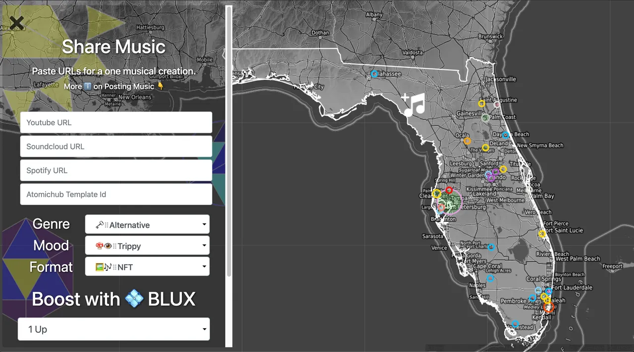Click the Spotify URL input field
Viewport: 634px width, 352px height.
pos(116,170)
